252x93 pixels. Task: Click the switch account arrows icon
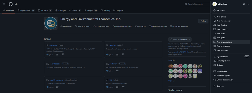click(244, 4)
